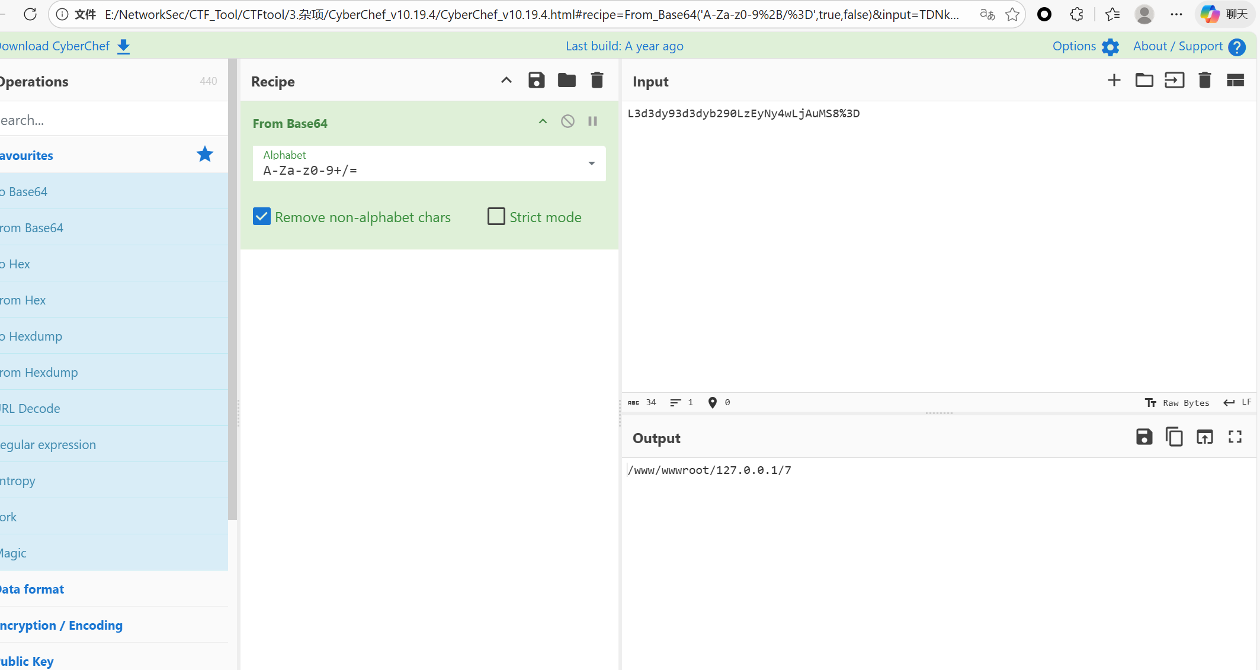Expand the Data format category

pyautogui.click(x=33, y=589)
